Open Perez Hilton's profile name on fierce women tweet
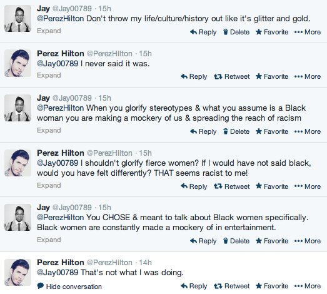 point(61,153)
